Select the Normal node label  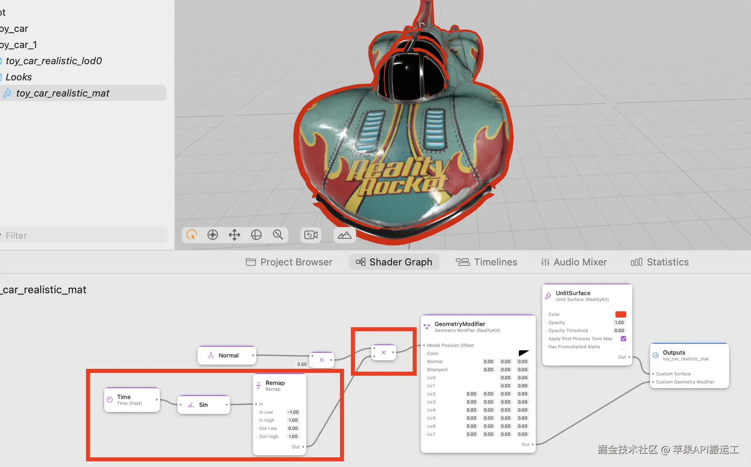[x=229, y=356]
